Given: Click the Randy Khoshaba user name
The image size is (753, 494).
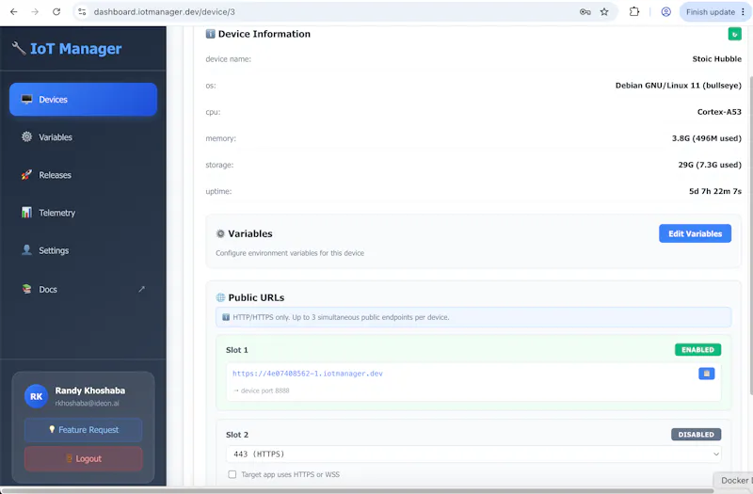Looking at the screenshot, I should click(89, 390).
